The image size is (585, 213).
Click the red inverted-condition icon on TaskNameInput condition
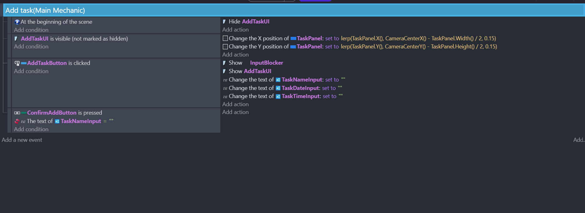[17, 121]
